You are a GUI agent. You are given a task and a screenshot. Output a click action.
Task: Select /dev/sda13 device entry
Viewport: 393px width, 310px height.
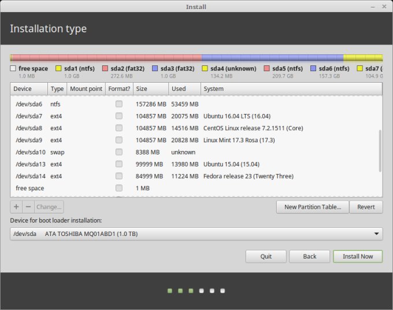(31, 164)
